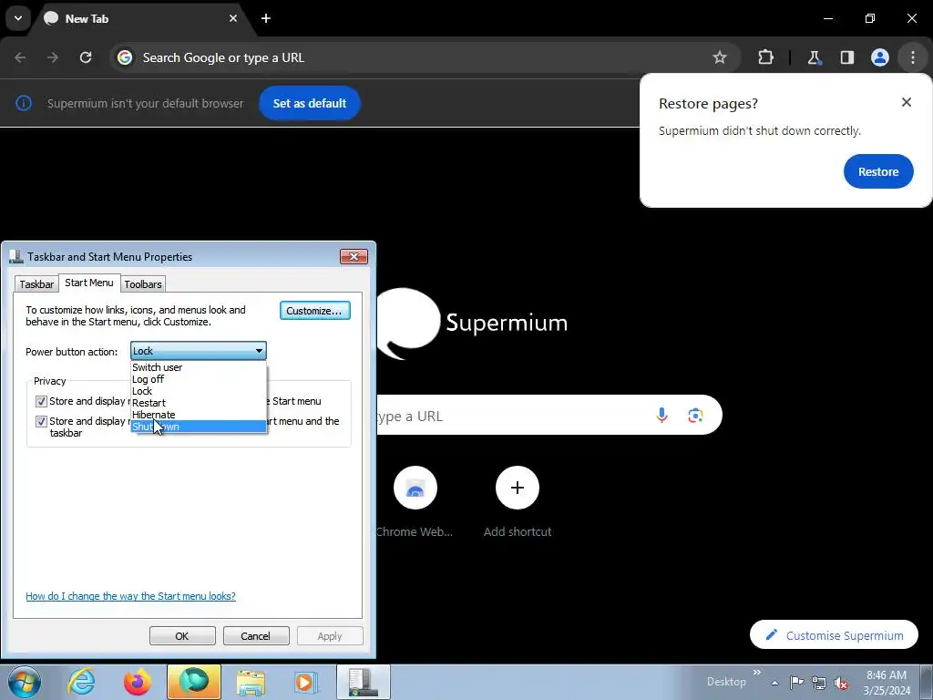The height and width of the screenshot is (700, 933).
Task: Click Cancel in Taskbar properties dialog
Action: click(255, 635)
